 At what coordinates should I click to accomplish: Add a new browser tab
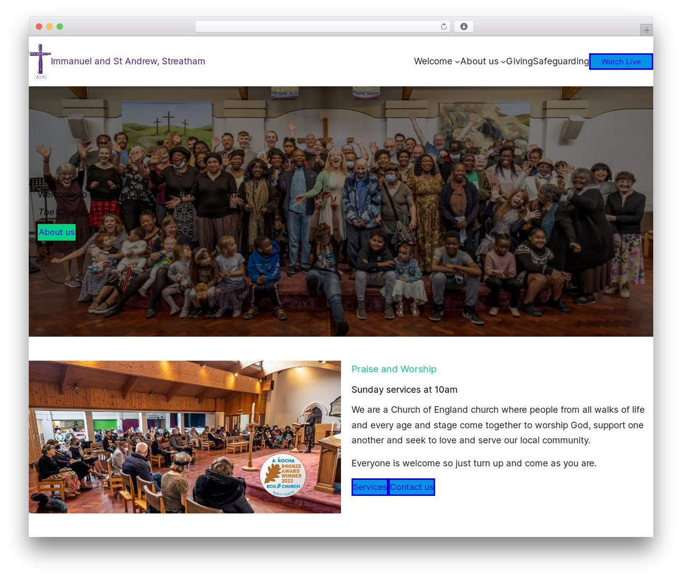(x=647, y=30)
